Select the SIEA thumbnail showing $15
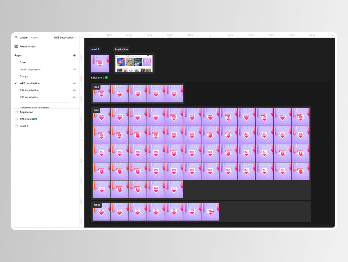 click(101, 94)
